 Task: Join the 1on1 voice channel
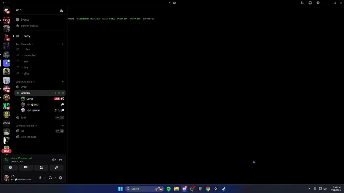40,117
